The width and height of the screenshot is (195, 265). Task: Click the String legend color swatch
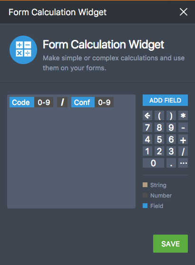pyautogui.click(x=145, y=185)
